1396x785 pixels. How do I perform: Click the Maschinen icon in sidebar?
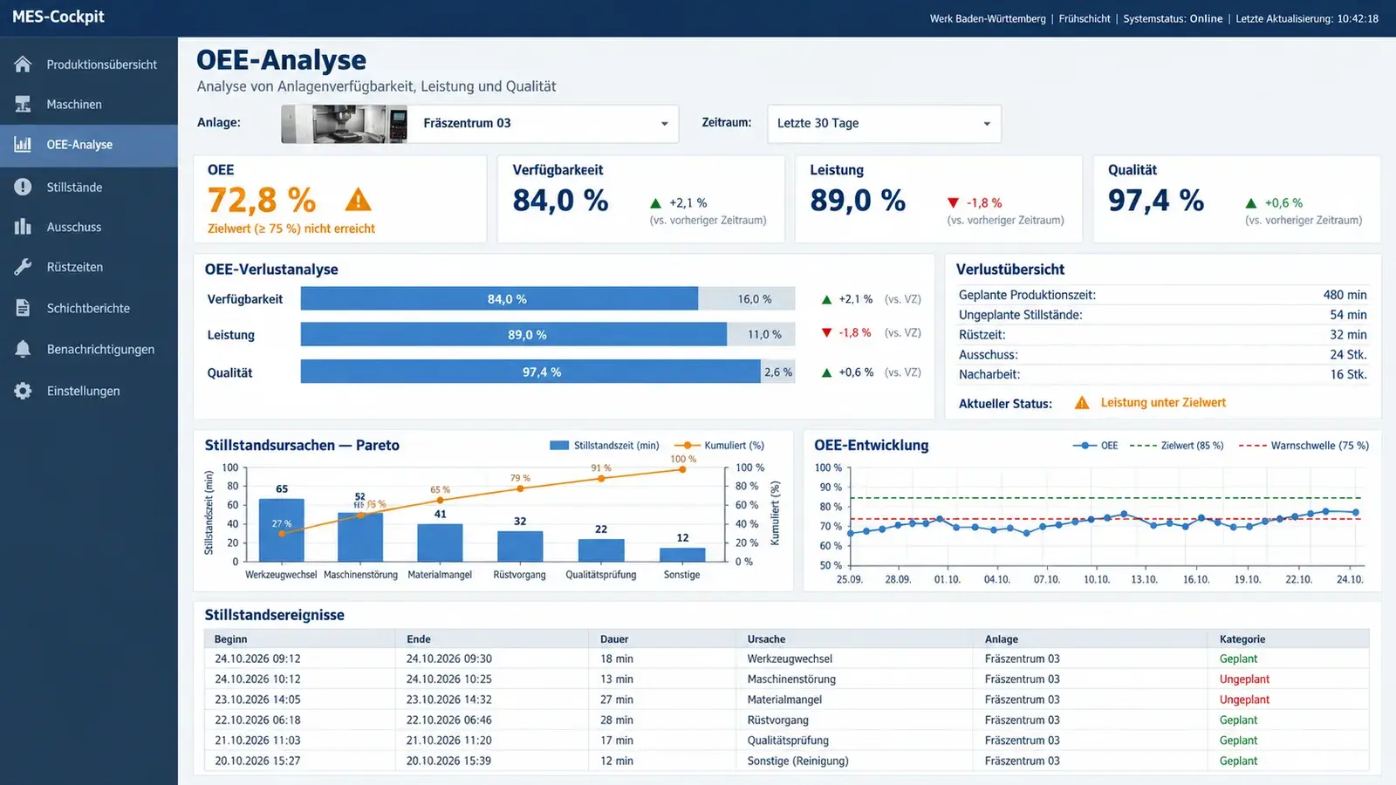point(23,104)
